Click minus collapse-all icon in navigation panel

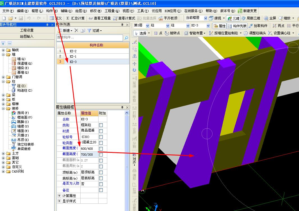(10, 44)
